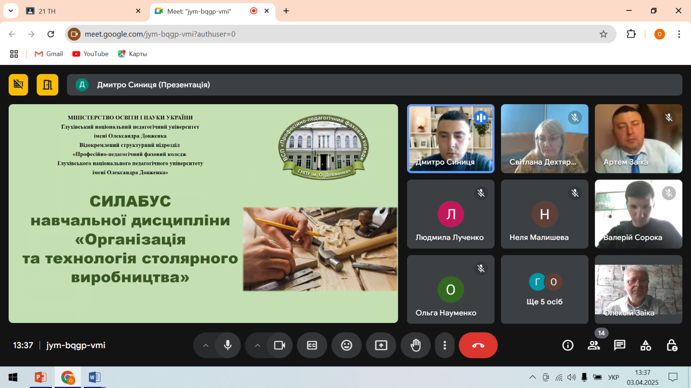Open the emoji reactions button
This screenshot has width=691, height=388.
click(x=346, y=346)
